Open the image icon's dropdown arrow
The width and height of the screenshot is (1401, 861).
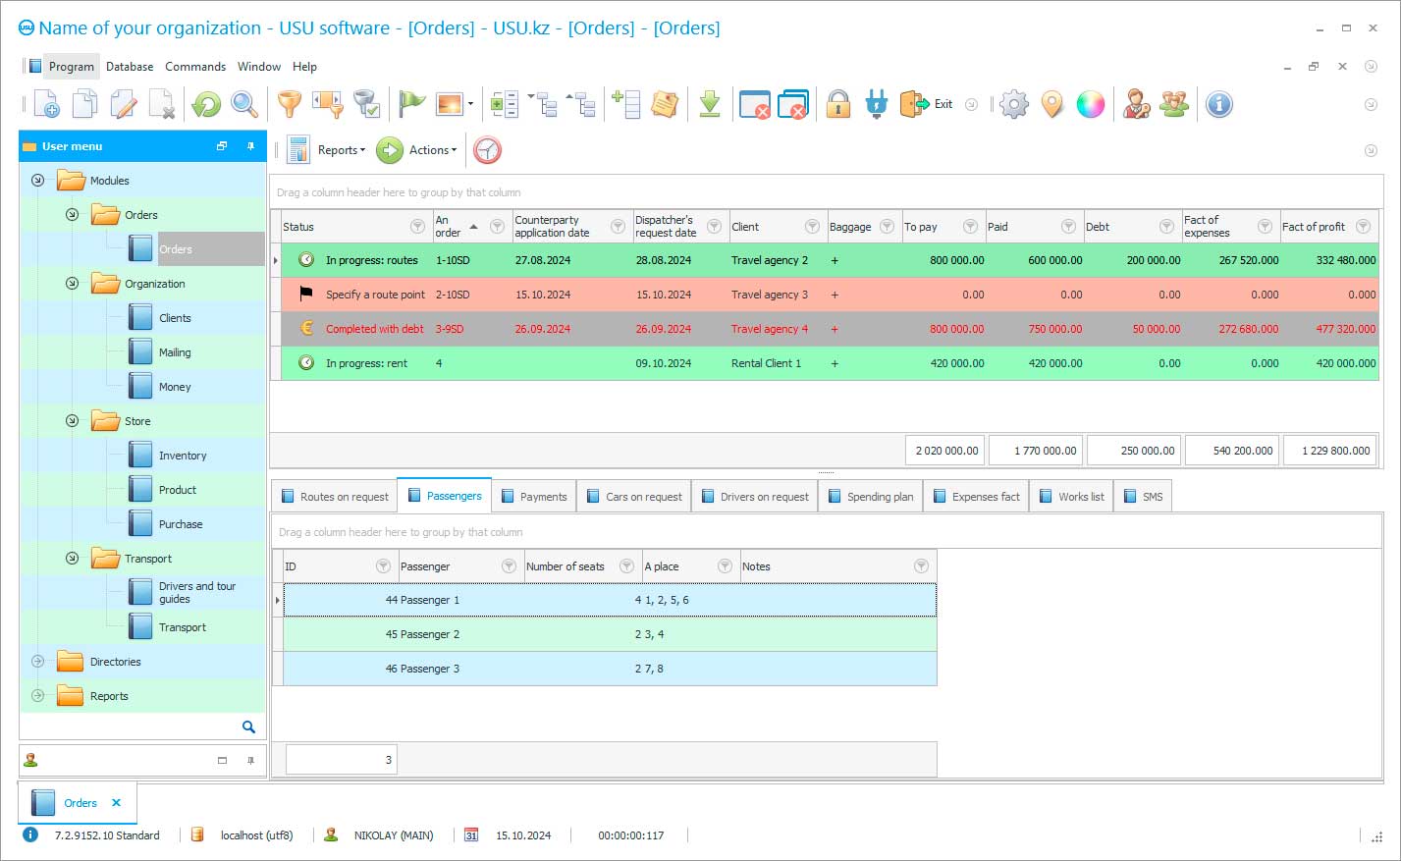(x=470, y=104)
